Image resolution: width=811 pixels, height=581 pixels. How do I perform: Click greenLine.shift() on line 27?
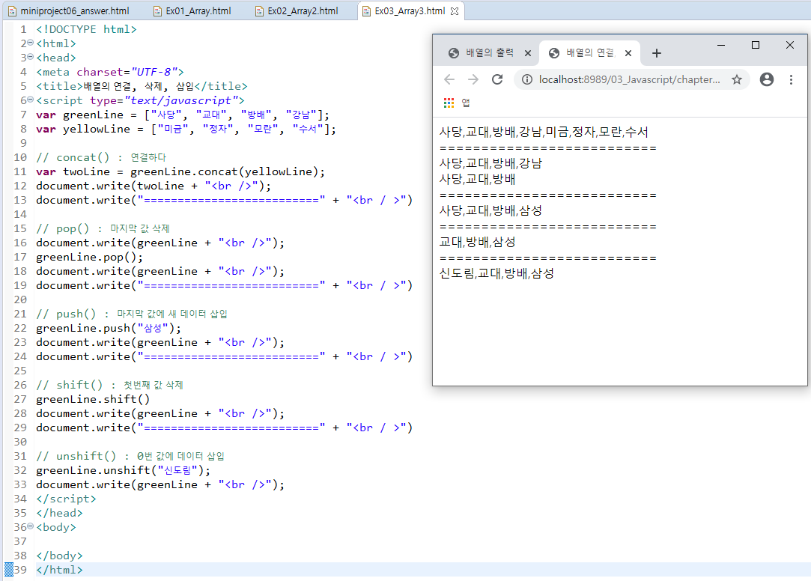tap(93, 399)
